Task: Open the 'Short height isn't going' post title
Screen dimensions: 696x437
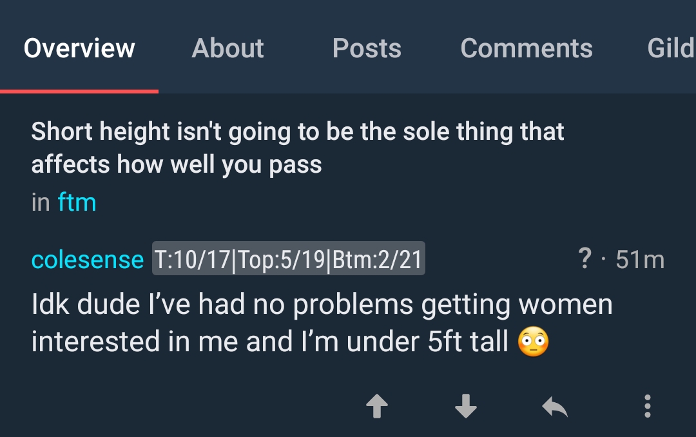Action: pos(297,148)
